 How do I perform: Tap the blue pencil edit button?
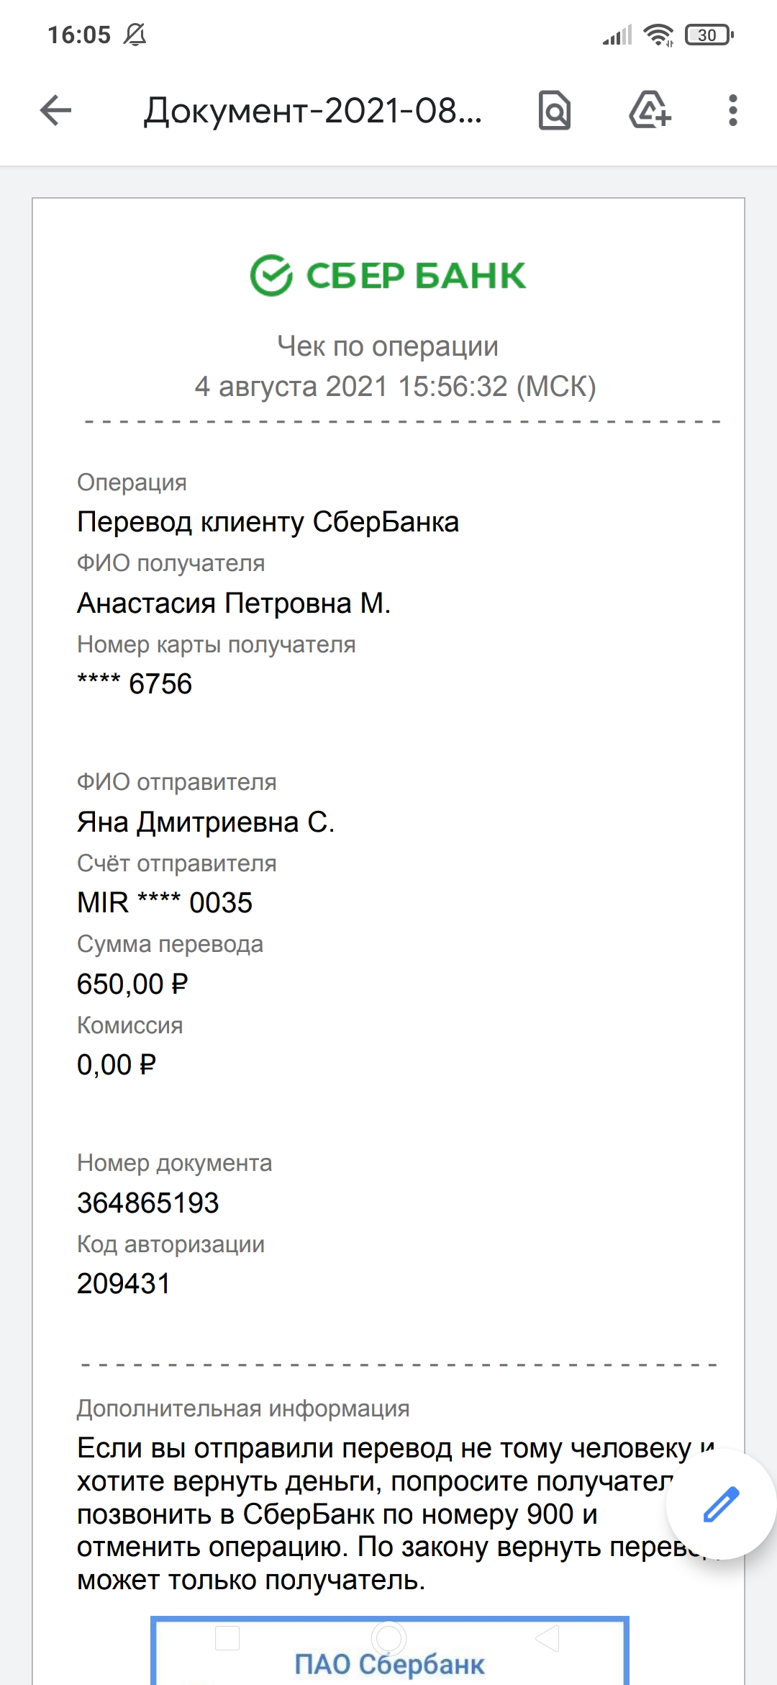pyautogui.click(x=721, y=1504)
